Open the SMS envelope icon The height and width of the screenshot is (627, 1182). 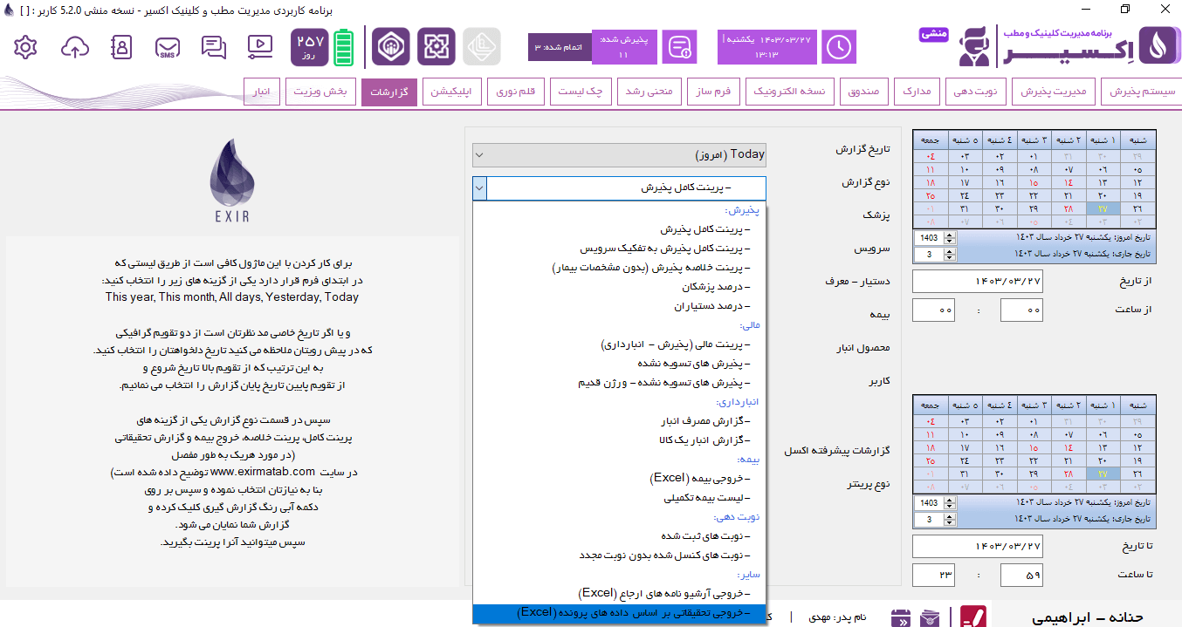pos(168,47)
